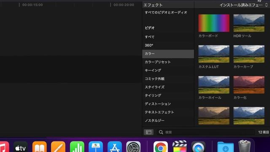Select the カスタムLUT effect thumbnail
This screenshot has height=152, width=270.
click(214, 54)
